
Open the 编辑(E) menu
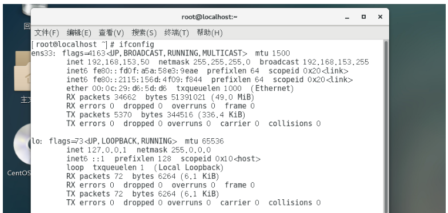[79, 33]
